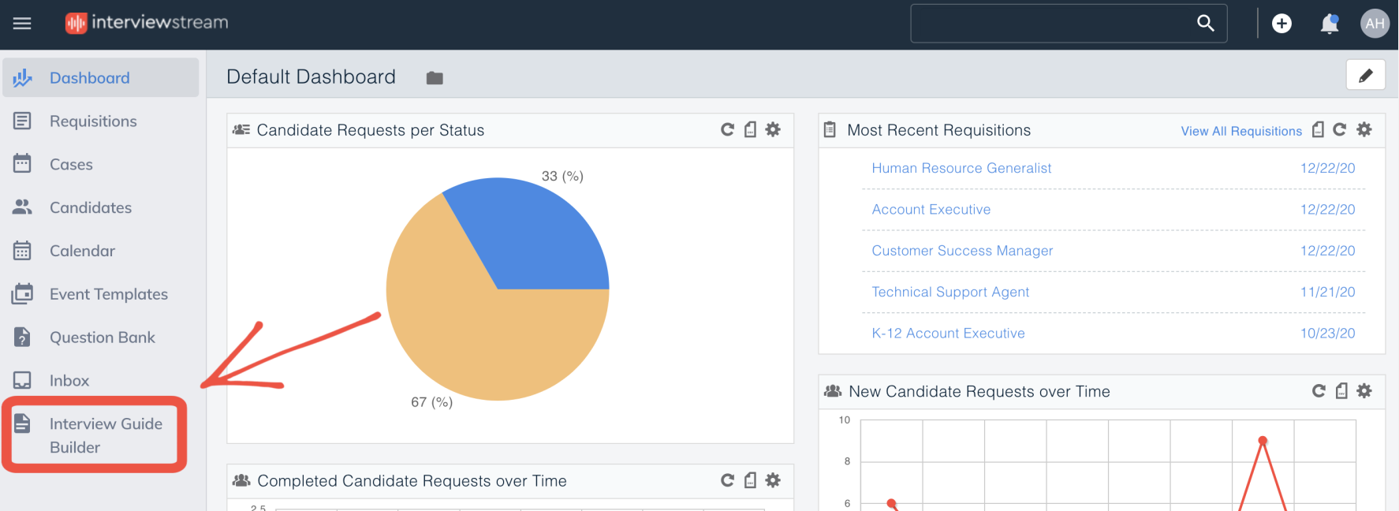Click the 10/23/20 date
Screen dimensions: 1399x511
click(x=1328, y=333)
